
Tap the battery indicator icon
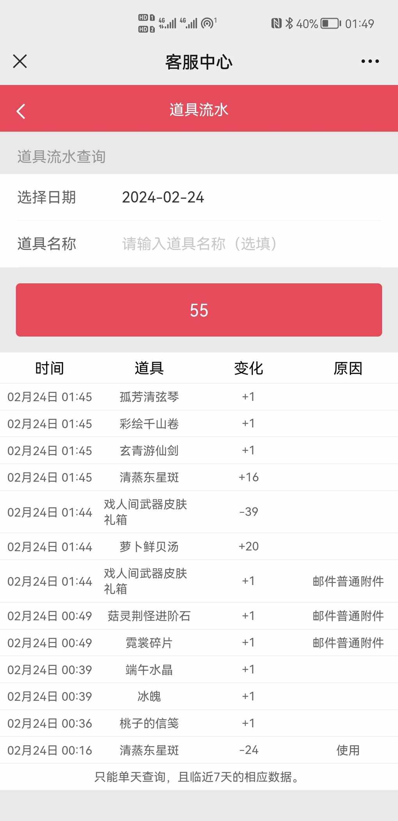[330, 24]
